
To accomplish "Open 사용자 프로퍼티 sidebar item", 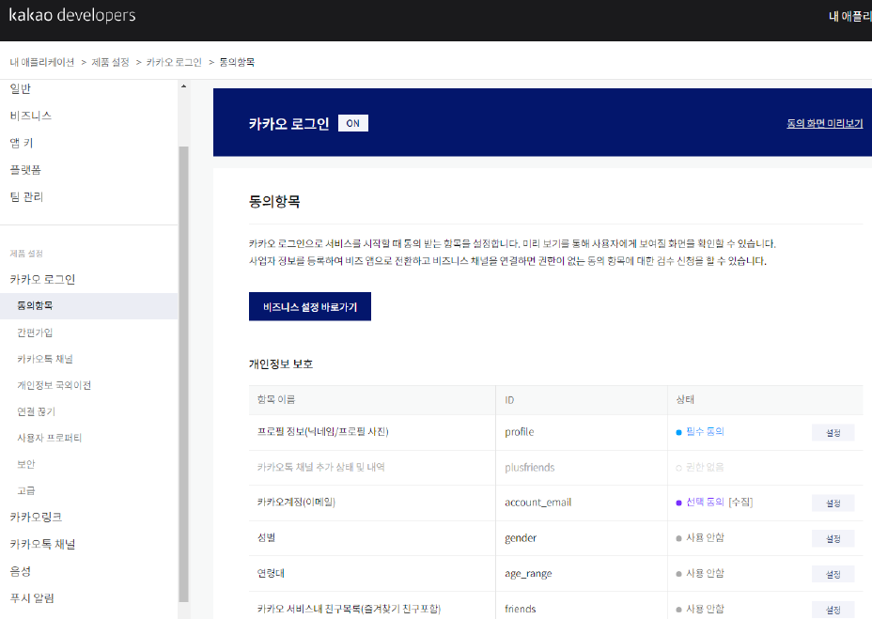I will (x=50, y=439).
